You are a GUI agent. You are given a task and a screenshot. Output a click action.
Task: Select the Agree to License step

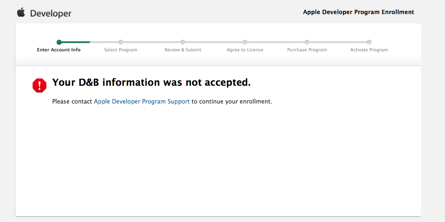click(245, 50)
